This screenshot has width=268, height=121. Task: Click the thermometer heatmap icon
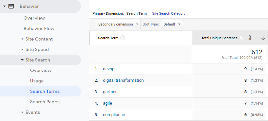(250, 38)
